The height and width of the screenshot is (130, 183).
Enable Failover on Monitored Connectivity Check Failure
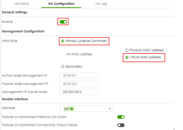(121, 125)
